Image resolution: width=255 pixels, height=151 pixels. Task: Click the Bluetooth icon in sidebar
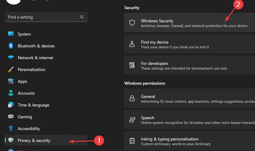[x=11, y=46]
